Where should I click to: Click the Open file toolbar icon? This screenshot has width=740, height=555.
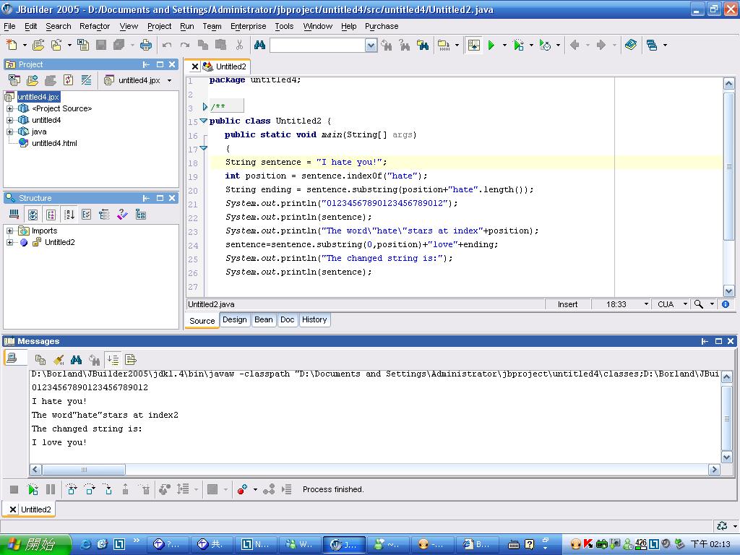click(38, 45)
